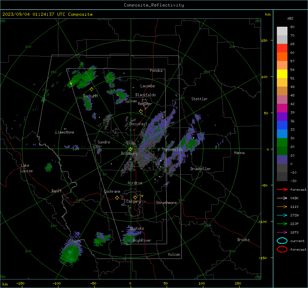Select the orange 111V arrow icon
Image resolution: width=308 pixels, height=288 pixels.
(282, 206)
